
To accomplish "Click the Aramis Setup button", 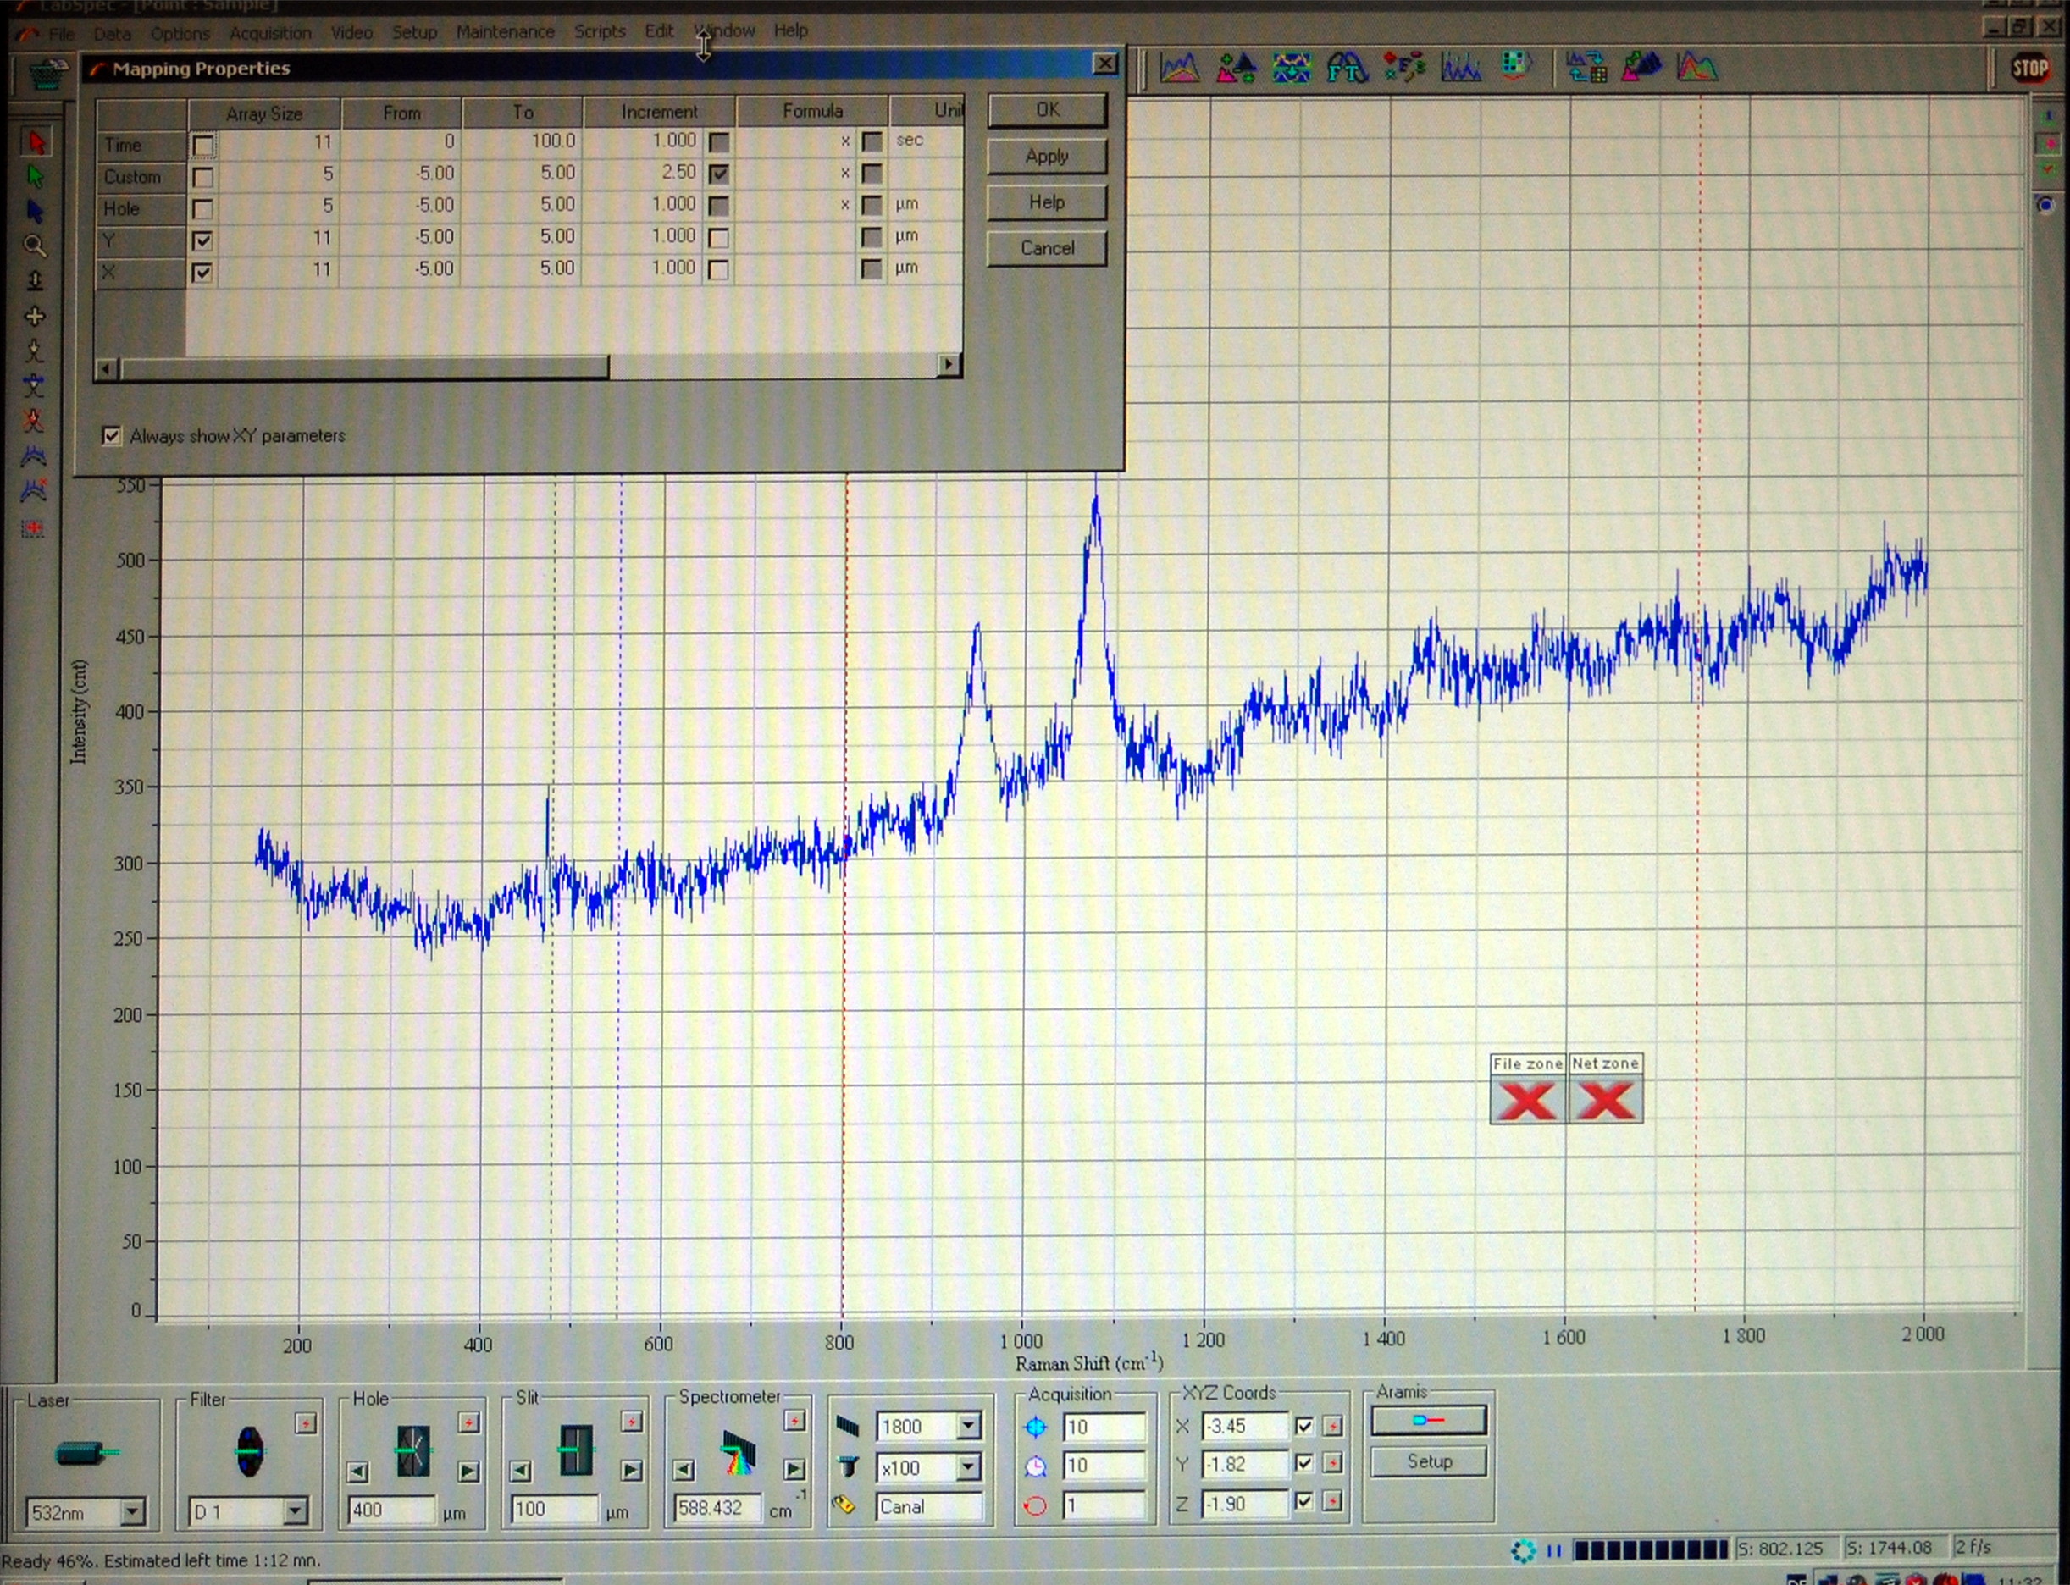I will (x=1429, y=1461).
